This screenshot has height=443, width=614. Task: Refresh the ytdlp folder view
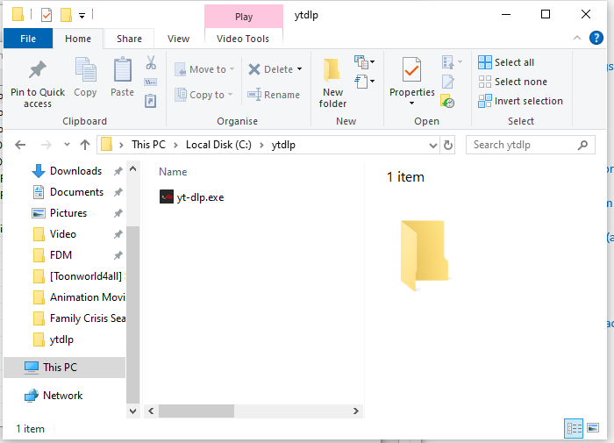click(448, 145)
